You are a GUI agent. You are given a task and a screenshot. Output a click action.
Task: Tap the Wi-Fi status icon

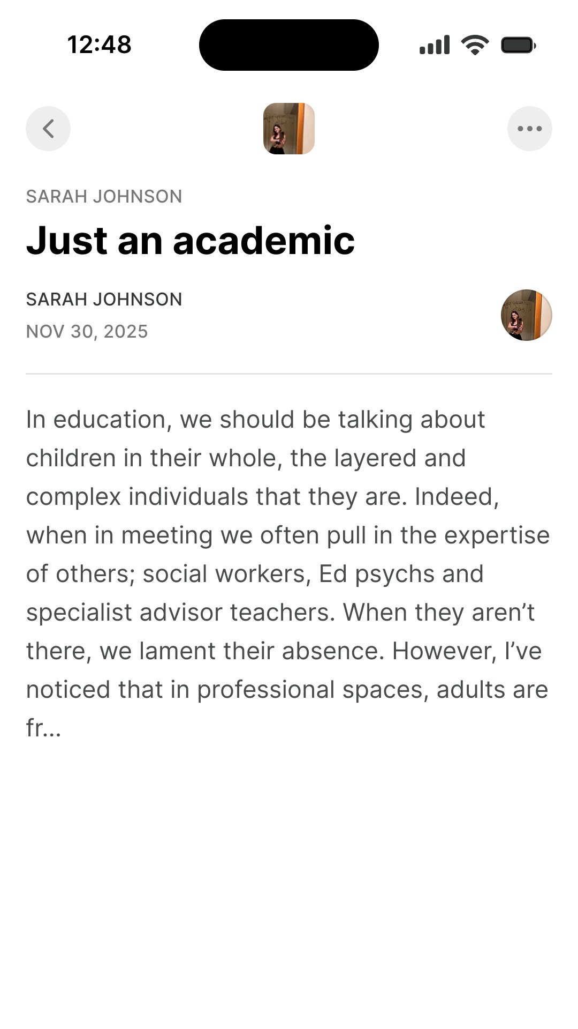coord(475,45)
